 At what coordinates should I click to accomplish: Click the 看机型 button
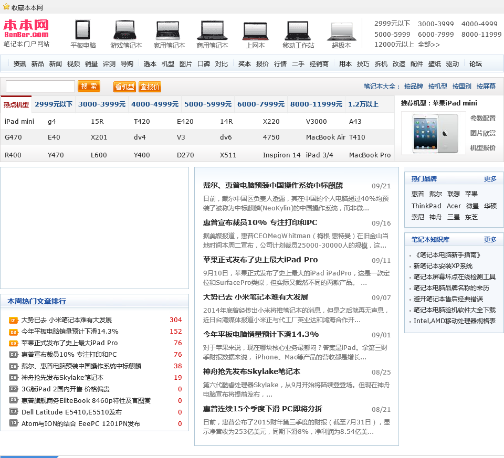coord(124,87)
